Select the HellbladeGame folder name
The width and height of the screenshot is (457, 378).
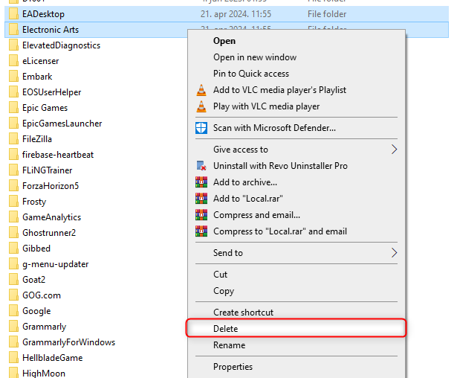tap(53, 358)
